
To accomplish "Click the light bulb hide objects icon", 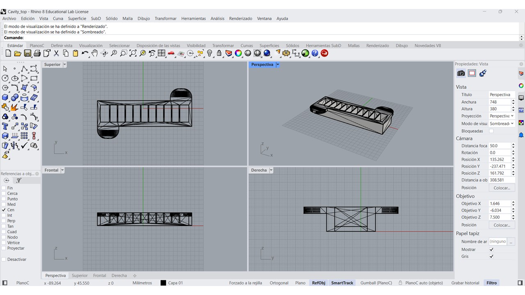I will click(210, 53).
